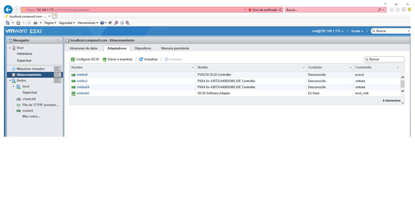
Task: Click the blue help icon in command bar
Action: point(102,23)
